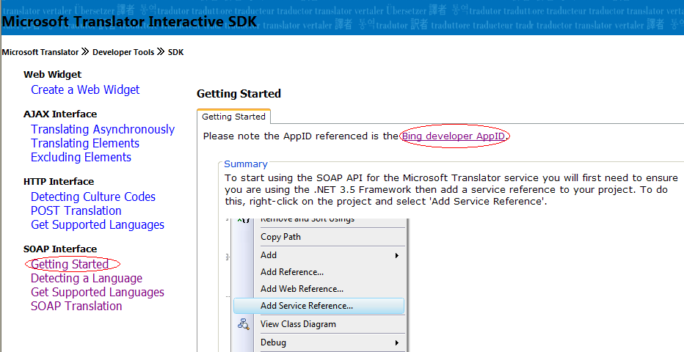684x352 pixels.
Task: Open the POST Translation link
Action: (76, 211)
